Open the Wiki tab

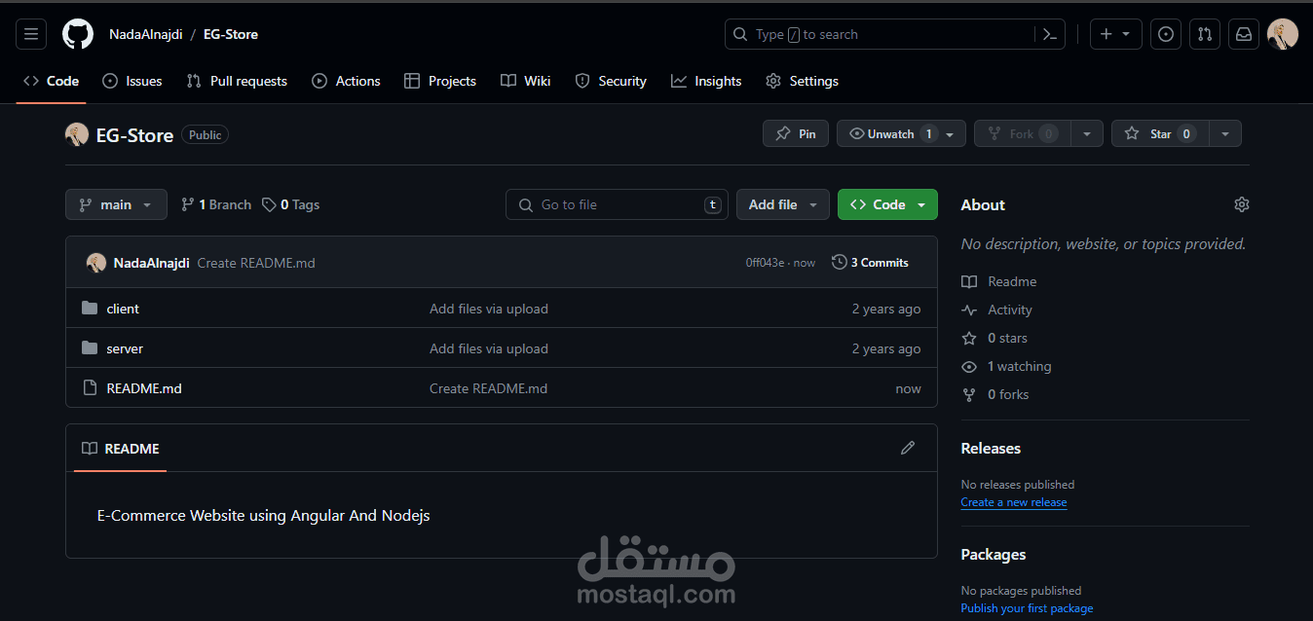(526, 81)
